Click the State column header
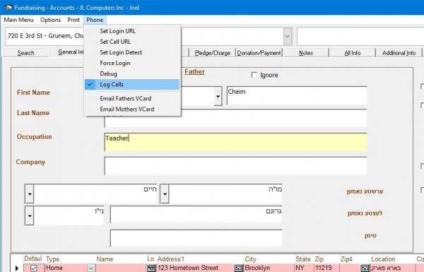This screenshot has height=272, width=424. click(303, 259)
